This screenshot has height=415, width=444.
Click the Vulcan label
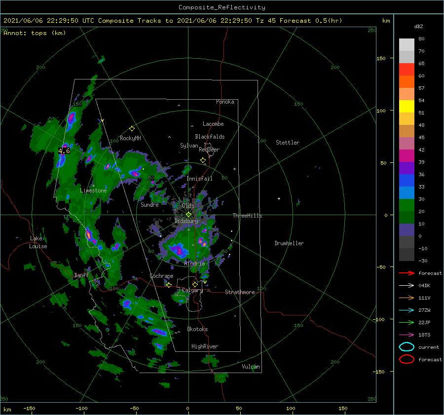click(251, 367)
